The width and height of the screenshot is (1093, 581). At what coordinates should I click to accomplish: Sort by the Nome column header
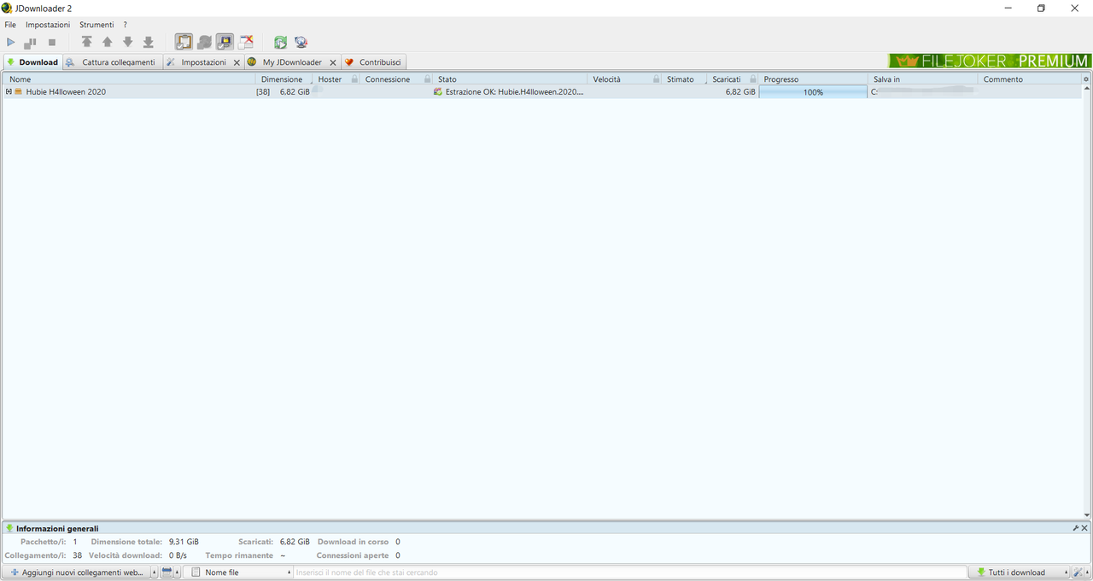(x=128, y=79)
